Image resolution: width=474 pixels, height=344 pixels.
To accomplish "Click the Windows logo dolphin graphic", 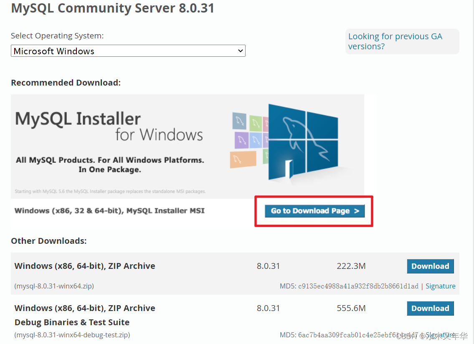I will click(302, 142).
